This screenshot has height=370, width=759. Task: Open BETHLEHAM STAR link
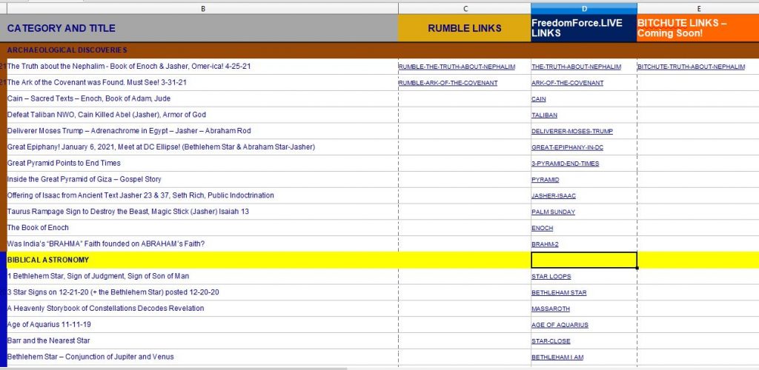pyautogui.click(x=559, y=293)
